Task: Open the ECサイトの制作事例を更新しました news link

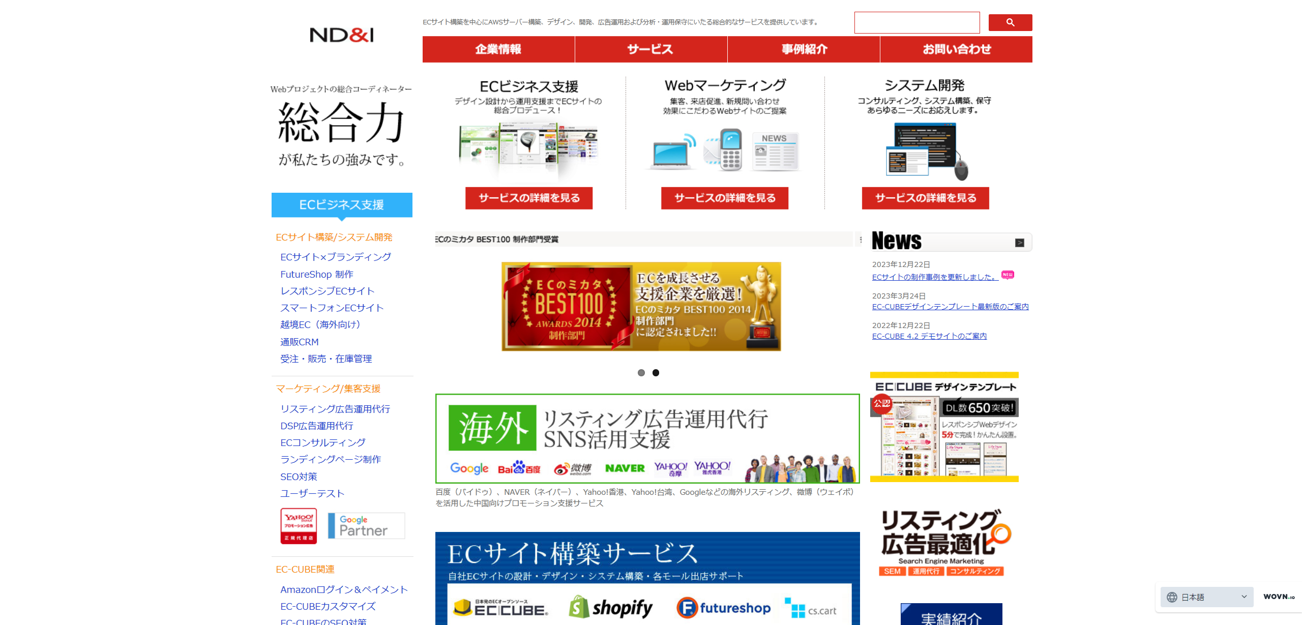Action: coord(935,277)
